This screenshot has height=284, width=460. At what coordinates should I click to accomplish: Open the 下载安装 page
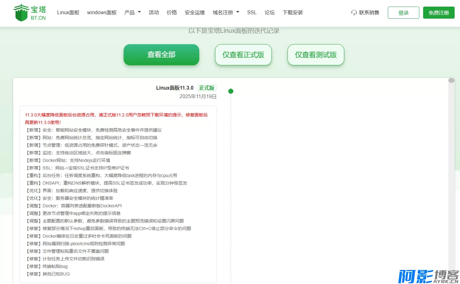click(x=293, y=13)
